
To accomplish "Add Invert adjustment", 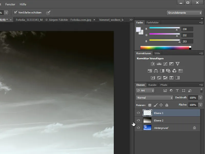I will (153, 78).
